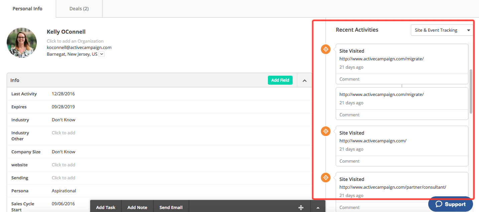The height and width of the screenshot is (212, 479).
Task: Click the orange icon beside the activecampaign.com/ homepage visit
Action: 326,131
